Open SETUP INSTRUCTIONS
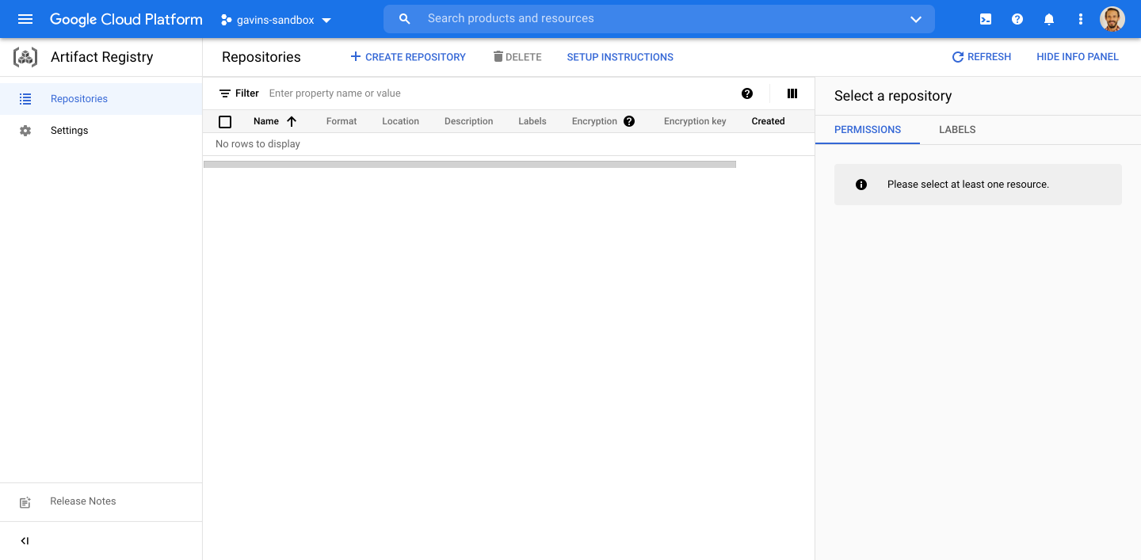 pos(620,56)
